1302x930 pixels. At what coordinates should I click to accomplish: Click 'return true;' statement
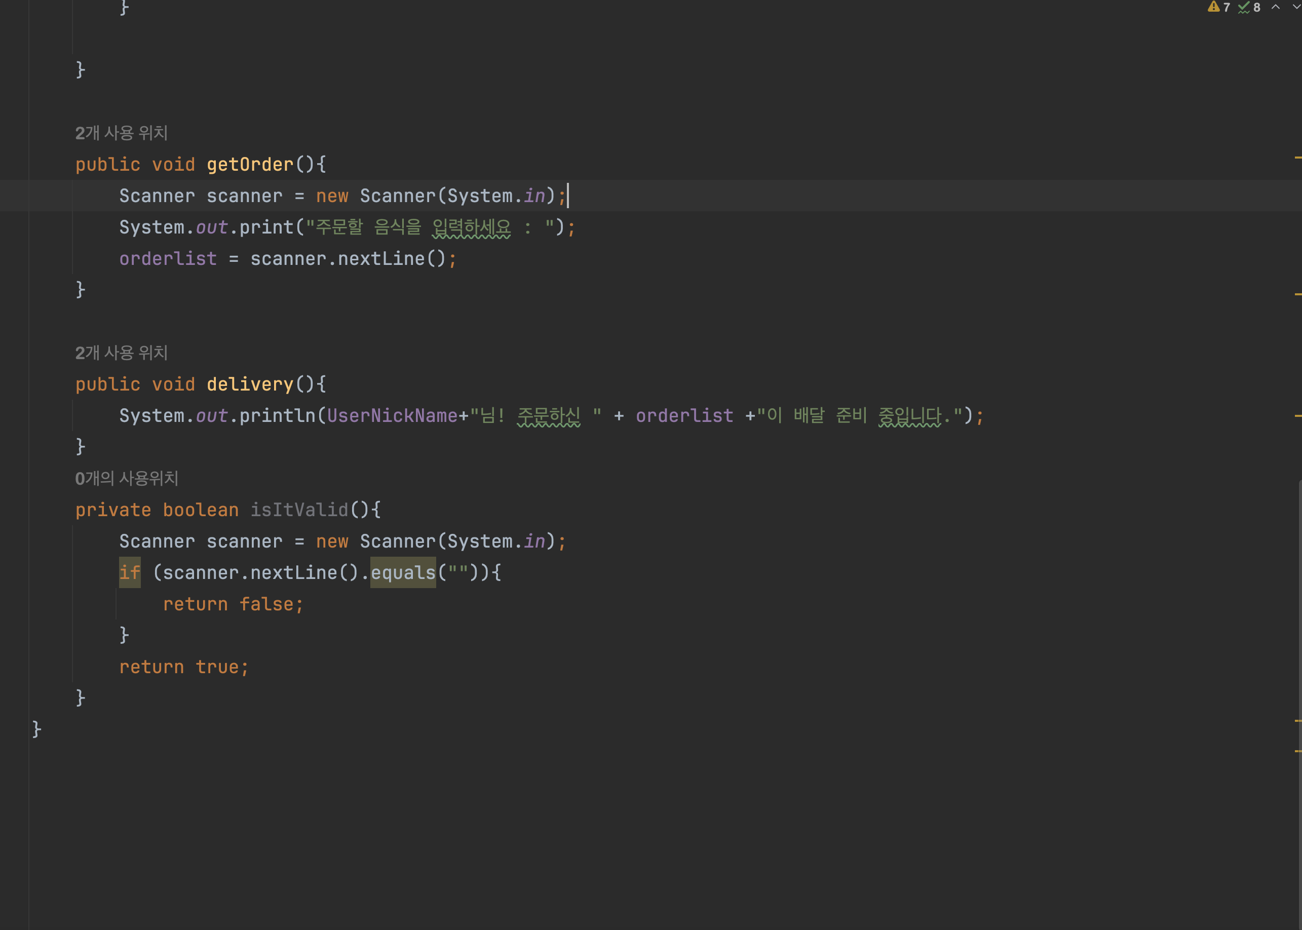click(184, 667)
